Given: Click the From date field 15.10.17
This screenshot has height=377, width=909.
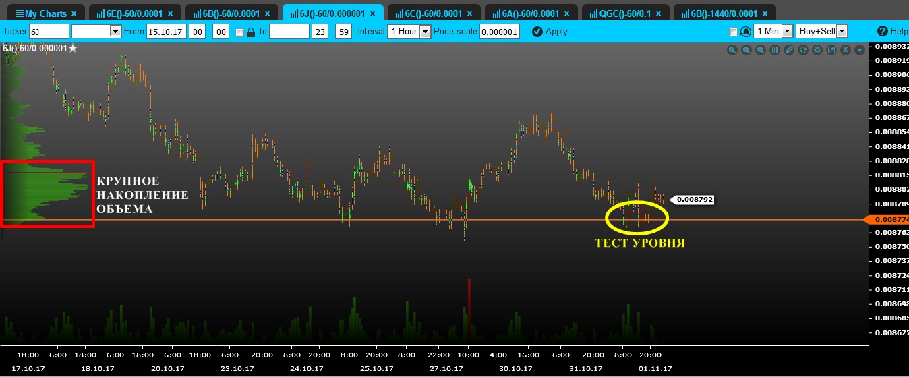Looking at the screenshot, I should (x=168, y=31).
